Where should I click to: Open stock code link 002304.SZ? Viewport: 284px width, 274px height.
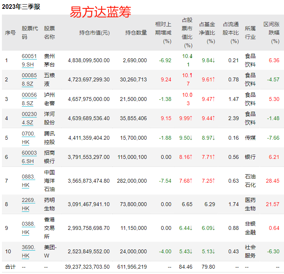coord(29,119)
